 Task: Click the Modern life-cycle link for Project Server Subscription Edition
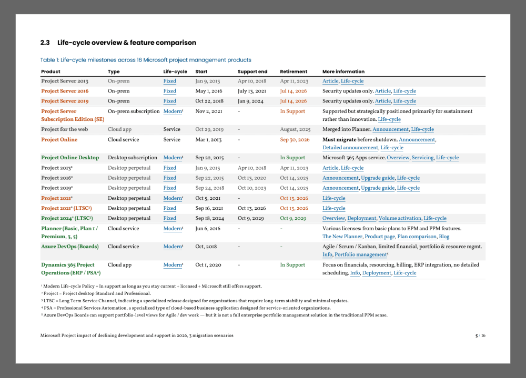pos(173,111)
